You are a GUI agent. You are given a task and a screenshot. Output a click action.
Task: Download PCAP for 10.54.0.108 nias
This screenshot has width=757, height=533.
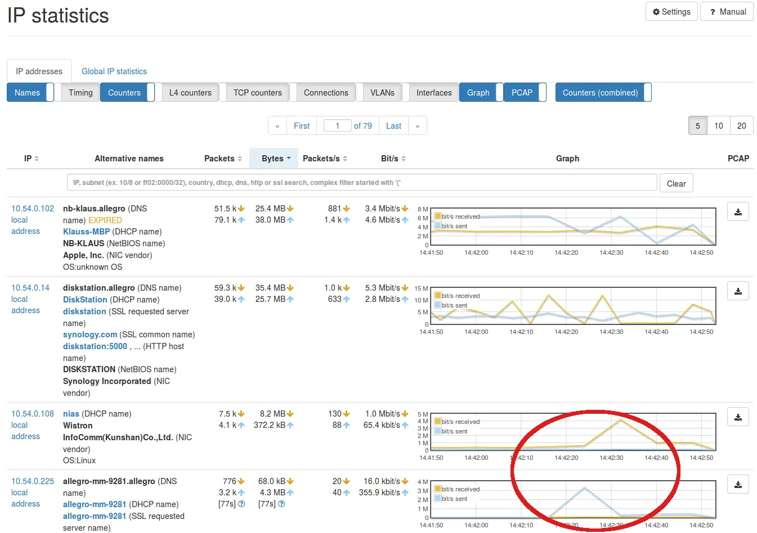[x=738, y=417]
